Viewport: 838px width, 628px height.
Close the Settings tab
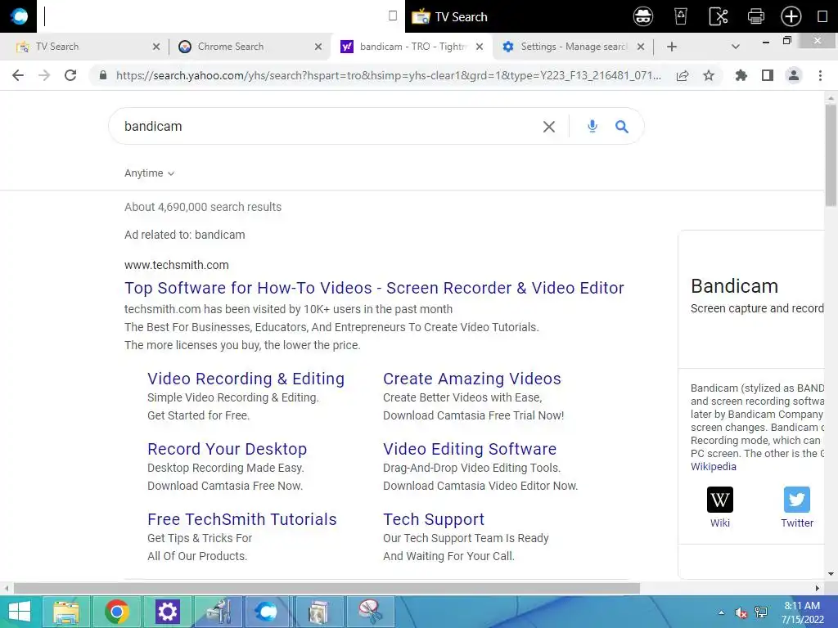pos(641,47)
